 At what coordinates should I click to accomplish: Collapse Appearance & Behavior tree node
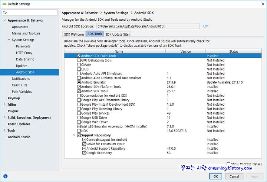4,20
